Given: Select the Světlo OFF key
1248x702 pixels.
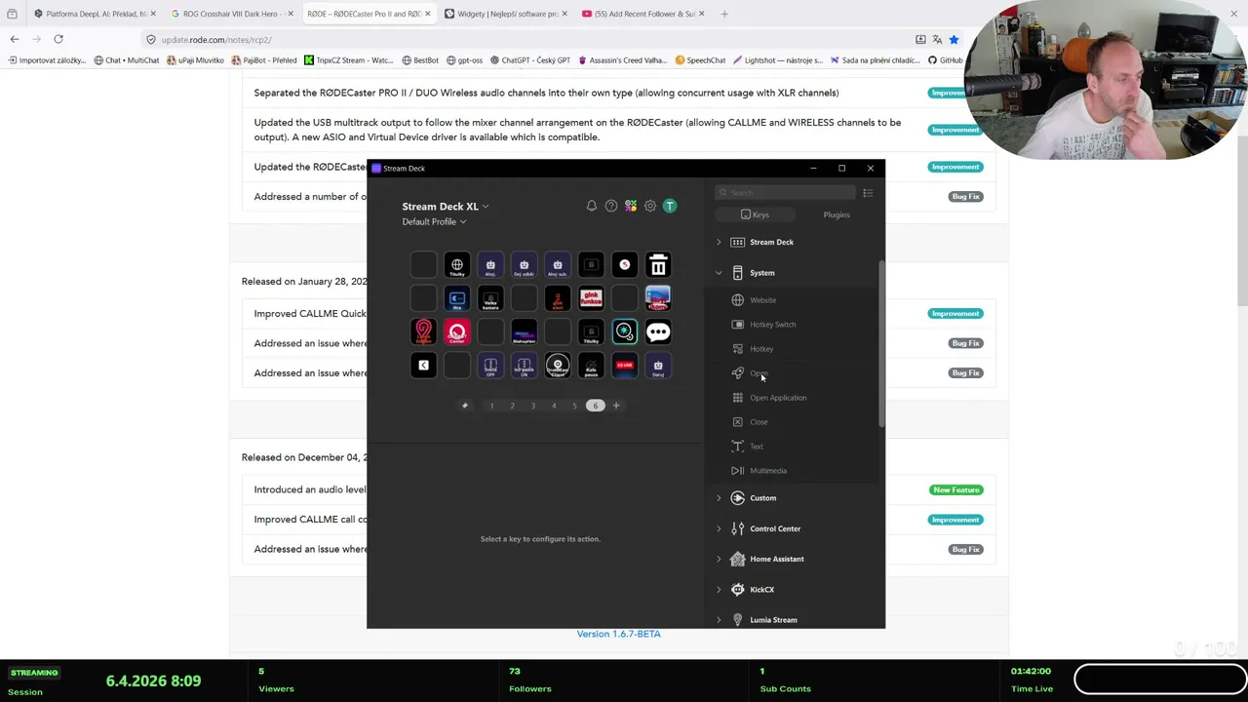Looking at the screenshot, I should coord(490,366).
